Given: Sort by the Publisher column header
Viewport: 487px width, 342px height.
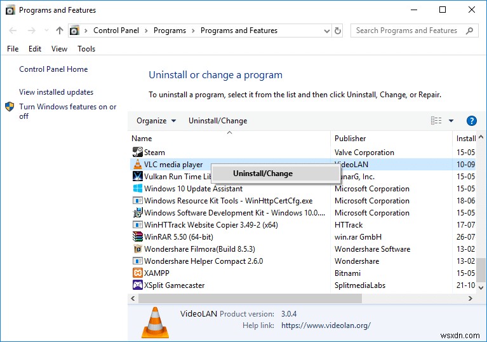Looking at the screenshot, I should coord(392,139).
